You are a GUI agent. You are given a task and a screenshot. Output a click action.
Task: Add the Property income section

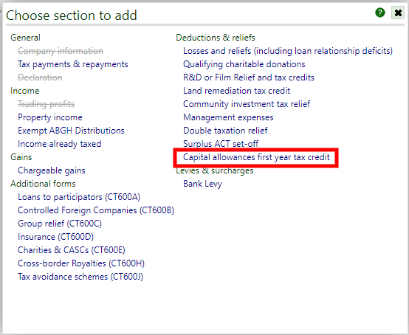click(50, 117)
